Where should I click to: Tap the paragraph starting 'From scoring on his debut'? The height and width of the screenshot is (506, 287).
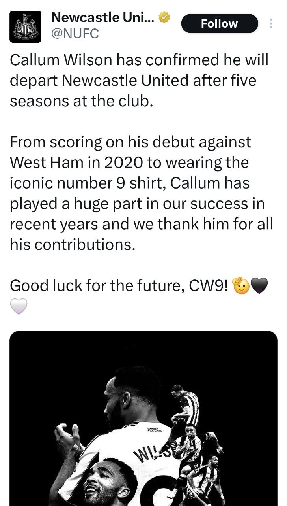coord(142,194)
